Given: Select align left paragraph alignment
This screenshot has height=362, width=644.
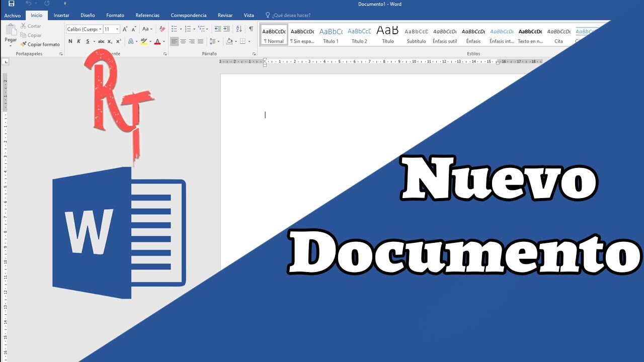Looking at the screenshot, I should point(174,41).
